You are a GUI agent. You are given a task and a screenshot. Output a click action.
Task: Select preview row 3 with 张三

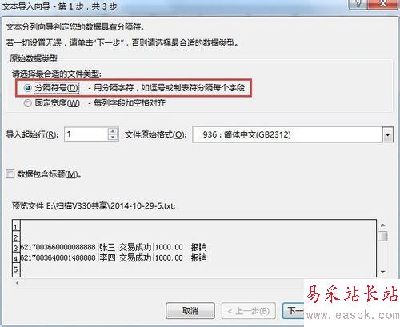[x=114, y=247]
